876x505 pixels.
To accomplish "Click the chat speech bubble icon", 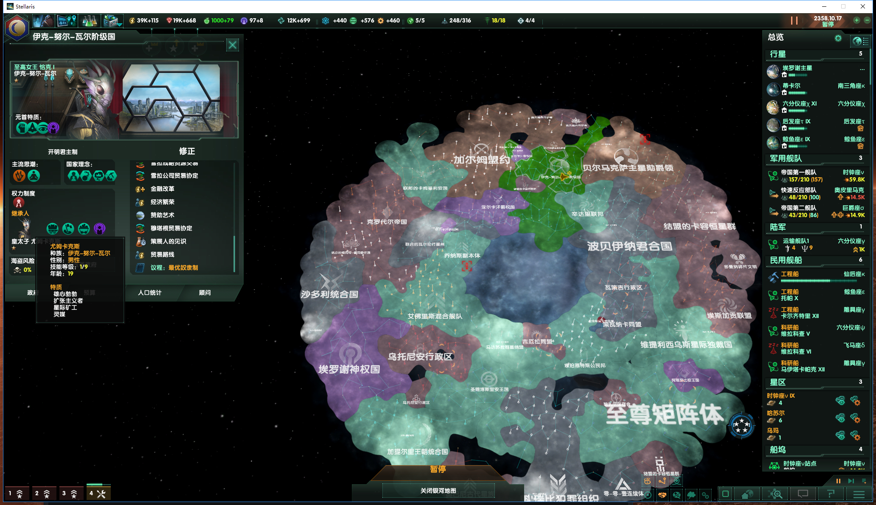I will 803,494.
